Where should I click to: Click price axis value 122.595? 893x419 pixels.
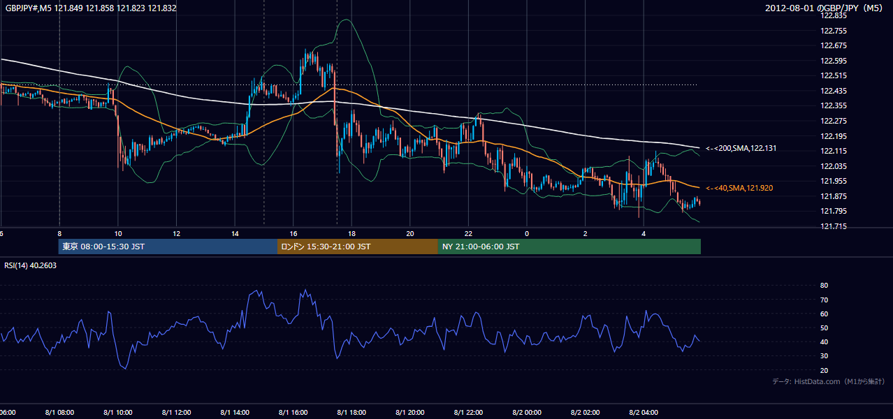[x=834, y=61]
